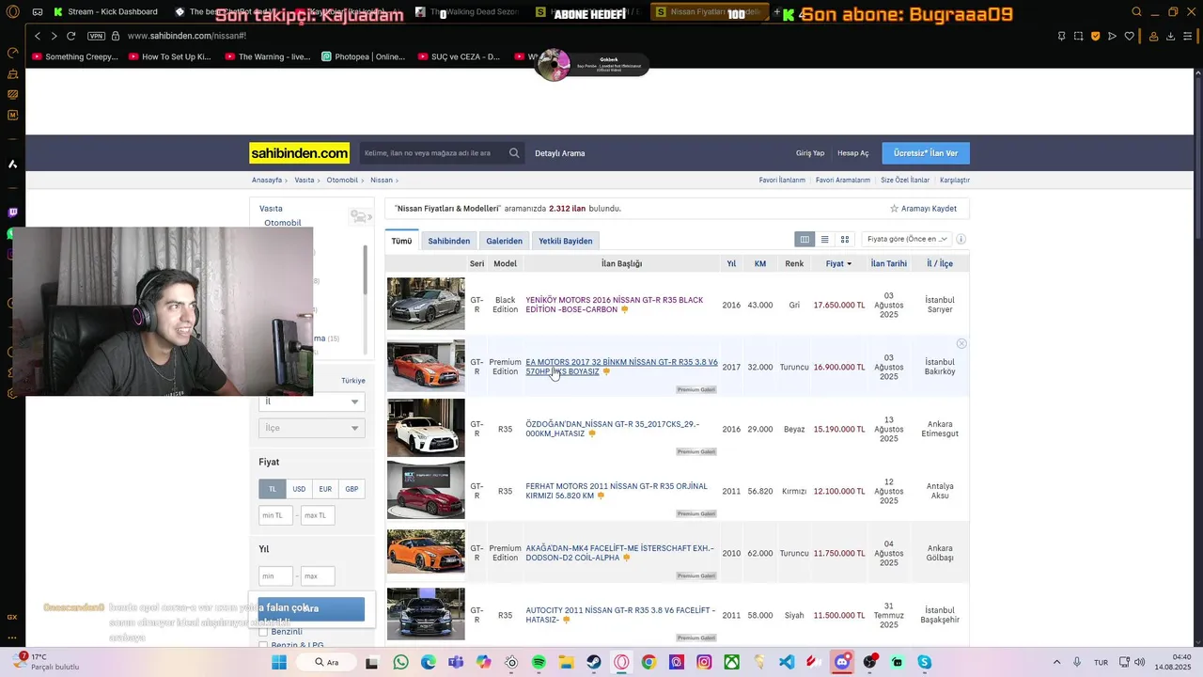Click the Aramayı Kaydet star icon
Viewport: 1203px width, 677px height.
894,209
